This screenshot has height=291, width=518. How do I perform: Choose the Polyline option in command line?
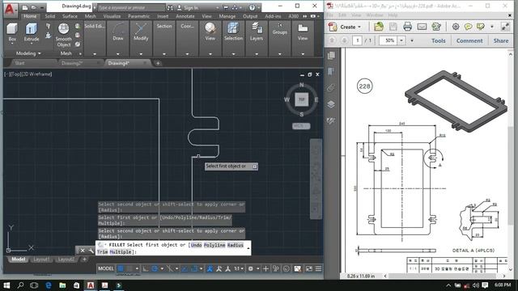[214, 245]
